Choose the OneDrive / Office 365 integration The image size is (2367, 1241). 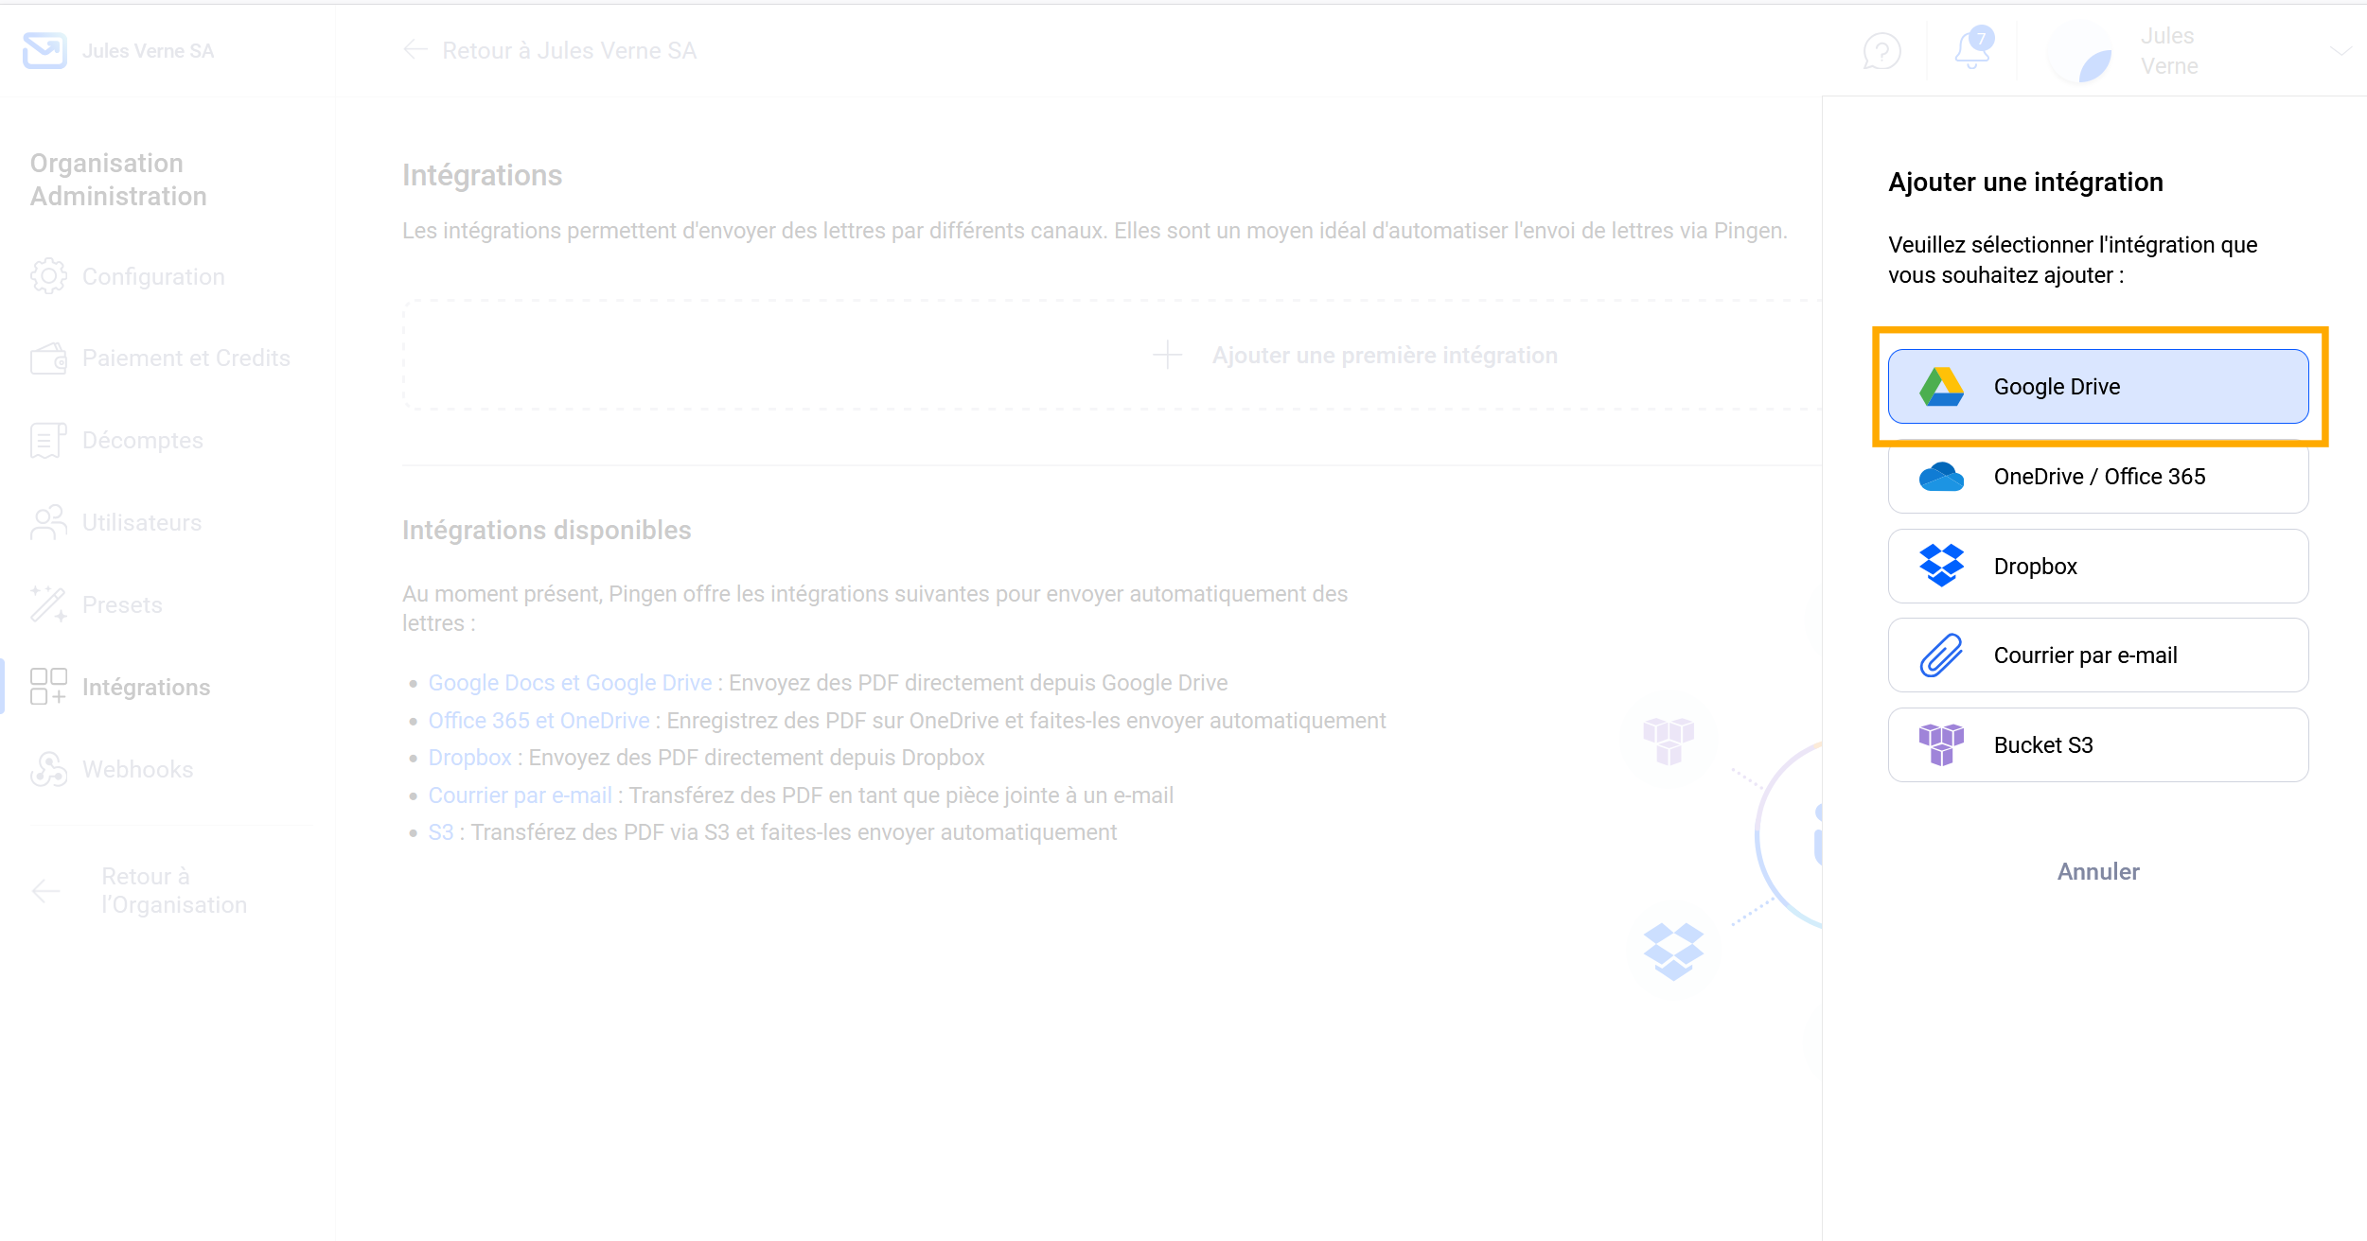click(2098, 477)
